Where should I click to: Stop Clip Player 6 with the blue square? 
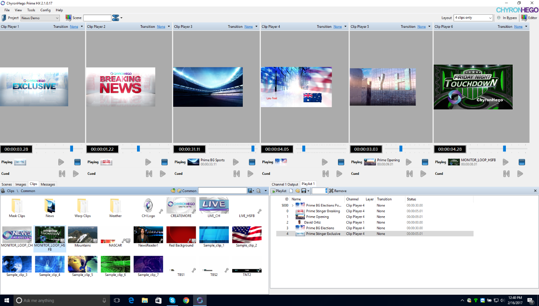click(522, 162)
